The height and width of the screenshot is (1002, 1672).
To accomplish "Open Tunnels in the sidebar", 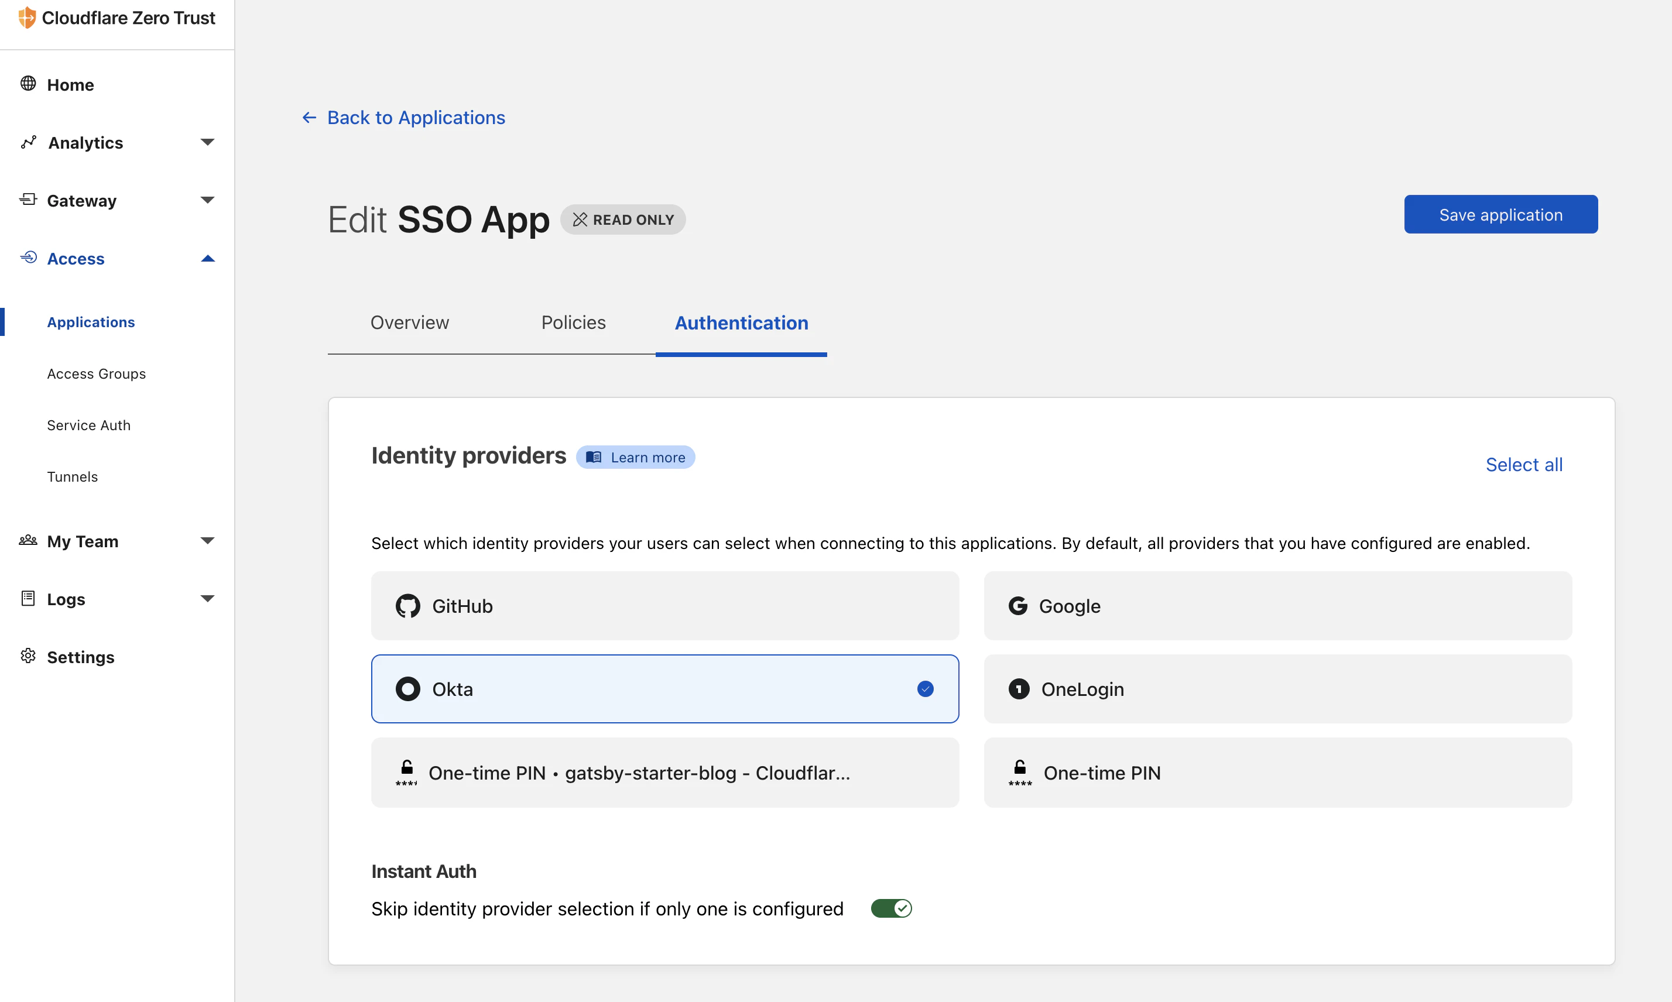I will tap(72, 476).
